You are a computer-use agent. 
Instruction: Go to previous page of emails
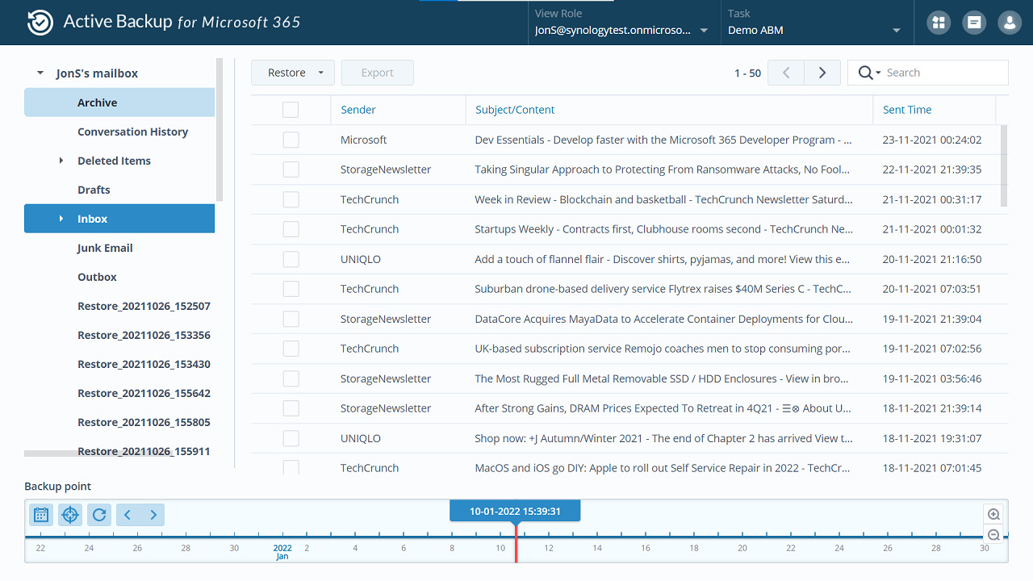[786, 73]
